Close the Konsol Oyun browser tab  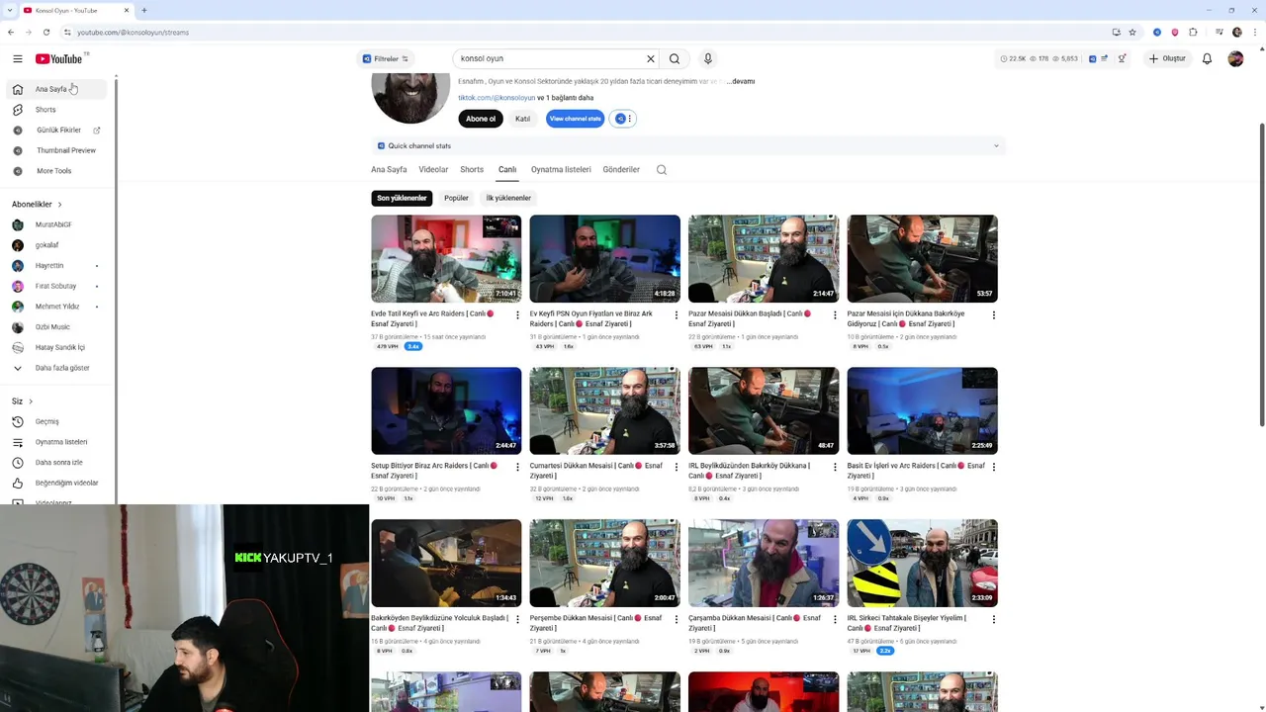click(x=127, y=10)
